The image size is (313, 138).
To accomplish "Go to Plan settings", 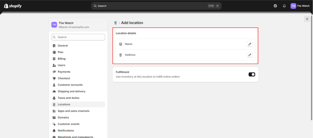I will 61,52.
